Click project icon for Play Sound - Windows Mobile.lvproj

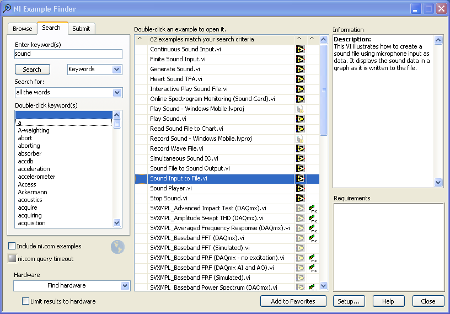300,109
